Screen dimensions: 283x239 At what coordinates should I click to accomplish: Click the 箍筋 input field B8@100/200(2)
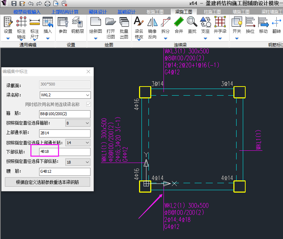click(x=65, y=114)
